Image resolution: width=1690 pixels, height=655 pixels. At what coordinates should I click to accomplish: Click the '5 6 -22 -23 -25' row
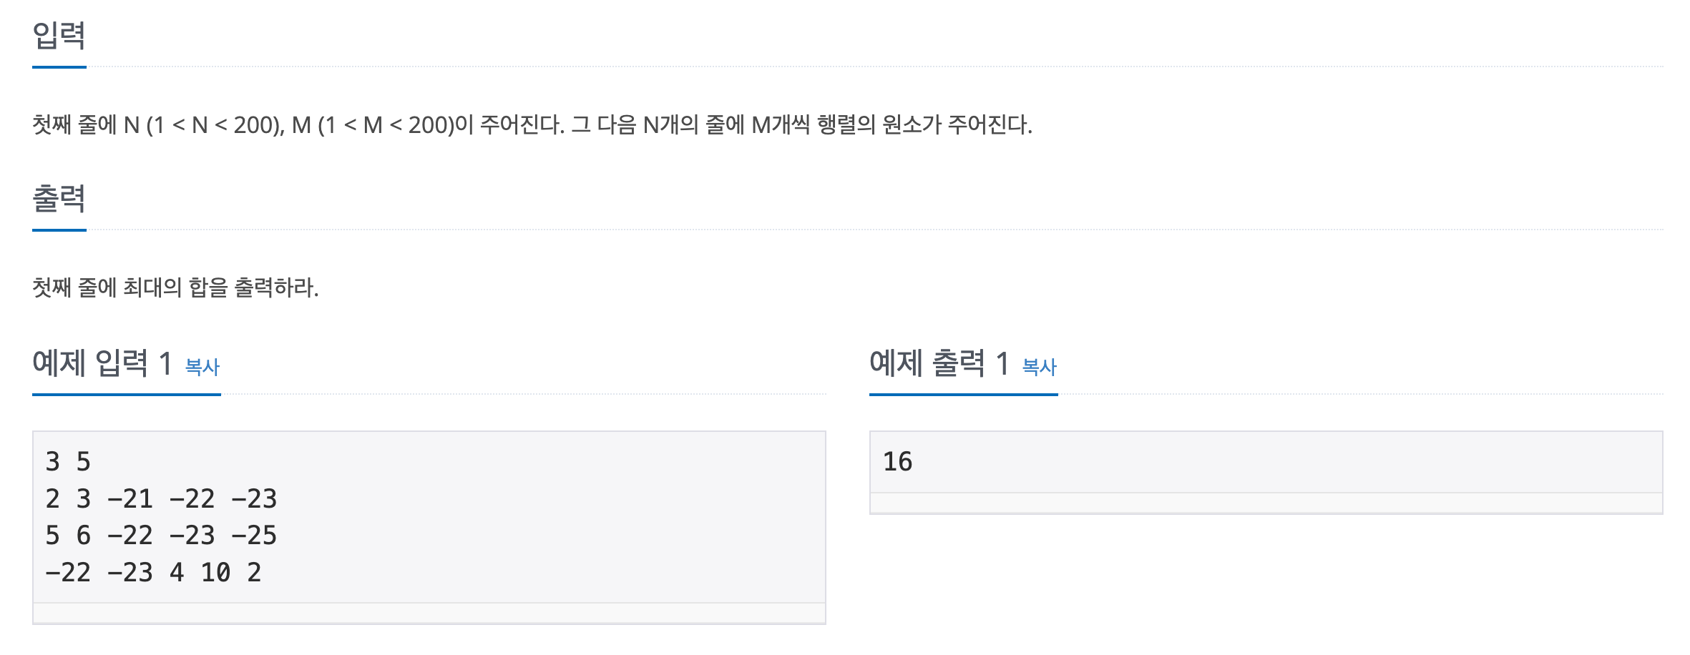tap(161, 536)
